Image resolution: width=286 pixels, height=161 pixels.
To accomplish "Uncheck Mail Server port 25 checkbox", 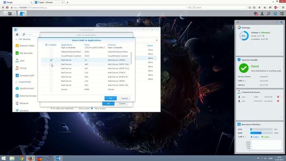I will point(51,60).
